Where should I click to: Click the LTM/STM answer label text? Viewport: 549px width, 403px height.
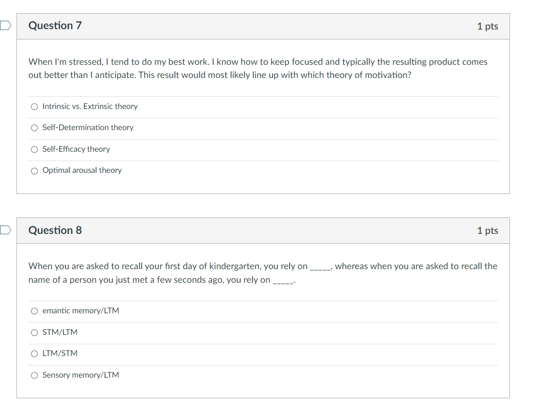60,353
